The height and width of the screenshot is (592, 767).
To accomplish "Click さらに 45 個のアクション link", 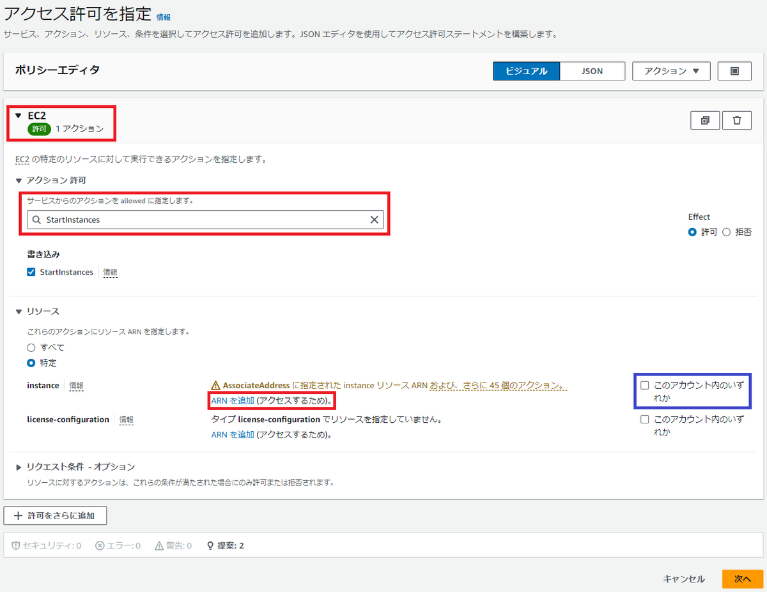I will click(x=500, y=386).
